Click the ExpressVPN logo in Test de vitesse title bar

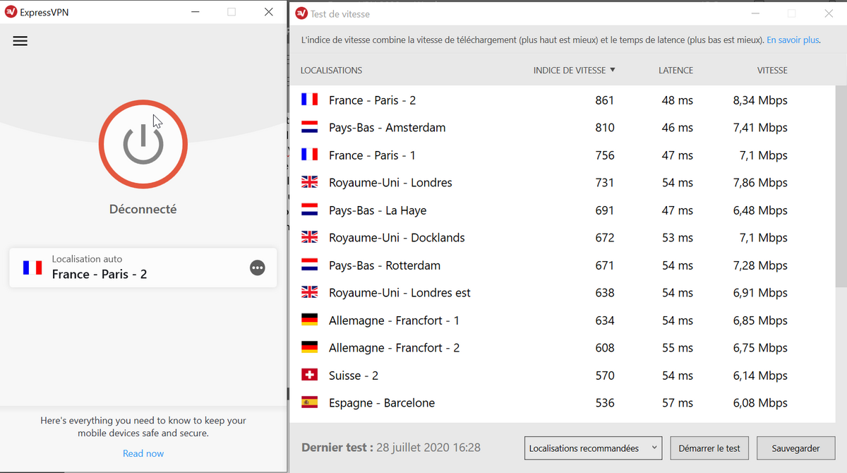(301, 13)
